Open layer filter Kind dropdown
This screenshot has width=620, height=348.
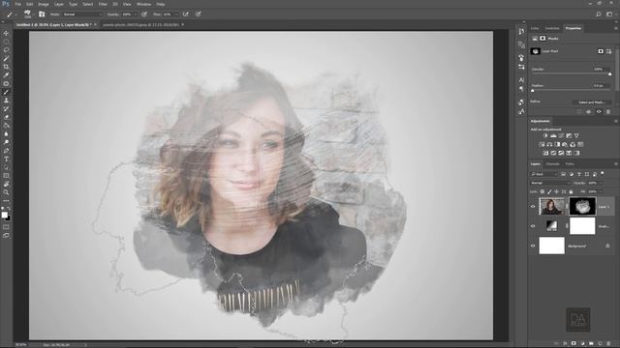(544, 174)
